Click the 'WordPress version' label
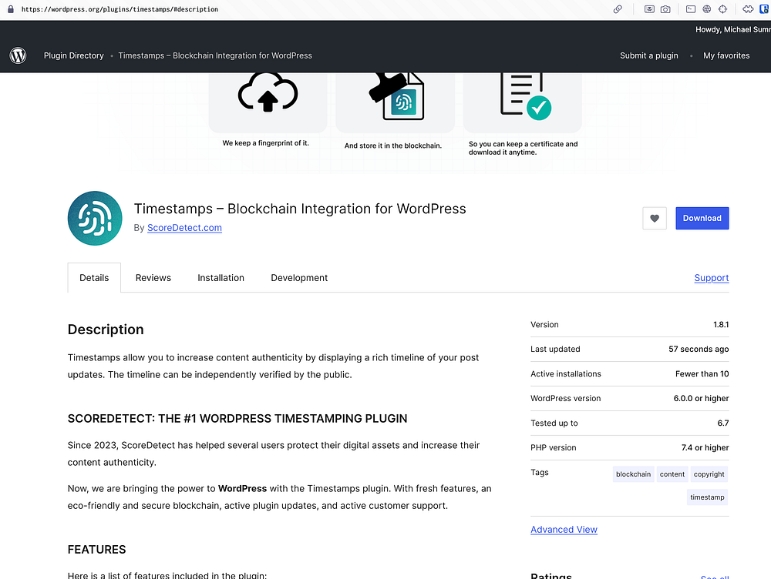 tap(565, 398)
